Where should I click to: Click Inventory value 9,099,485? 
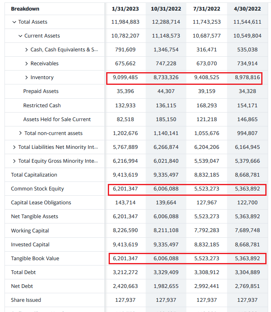click(x=125, y=77)
